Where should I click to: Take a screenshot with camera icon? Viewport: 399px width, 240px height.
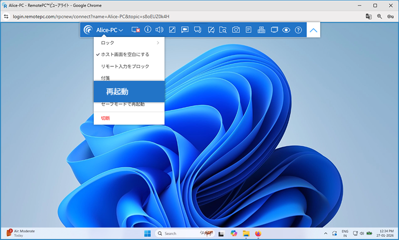[x=236, y=30]
